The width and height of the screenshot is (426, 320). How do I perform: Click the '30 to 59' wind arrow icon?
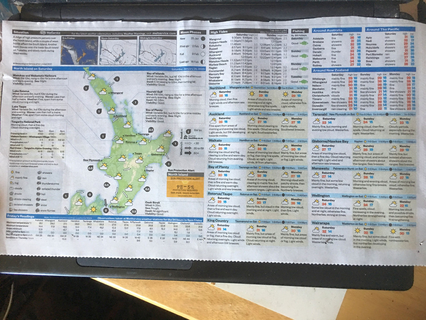[x=188, y=148]
